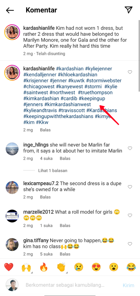
Task: Insert the red heart emoji
Action: 9,267
